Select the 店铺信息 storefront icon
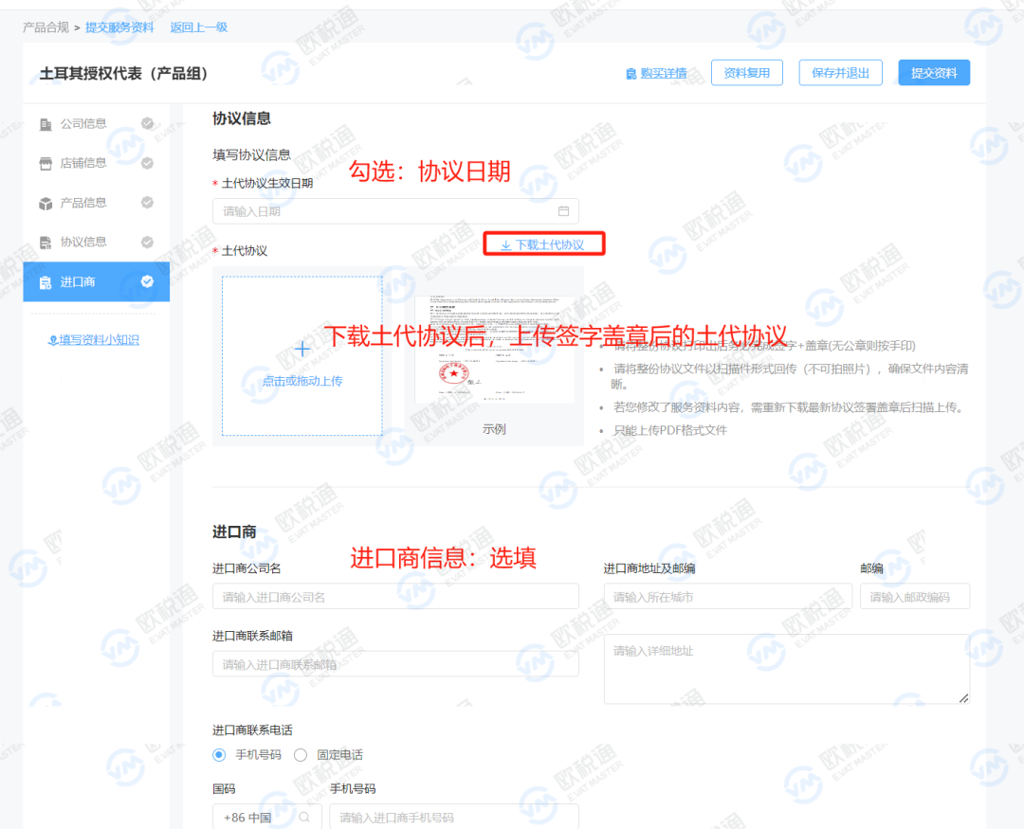1024x829 pixels. (x=46, y=163)
